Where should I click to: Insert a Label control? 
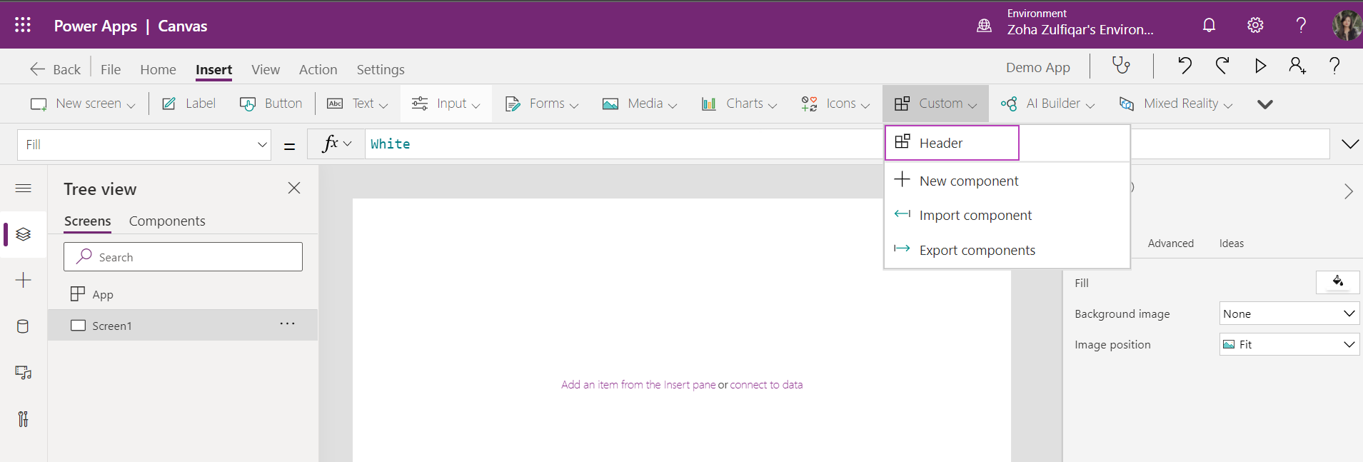189,104
